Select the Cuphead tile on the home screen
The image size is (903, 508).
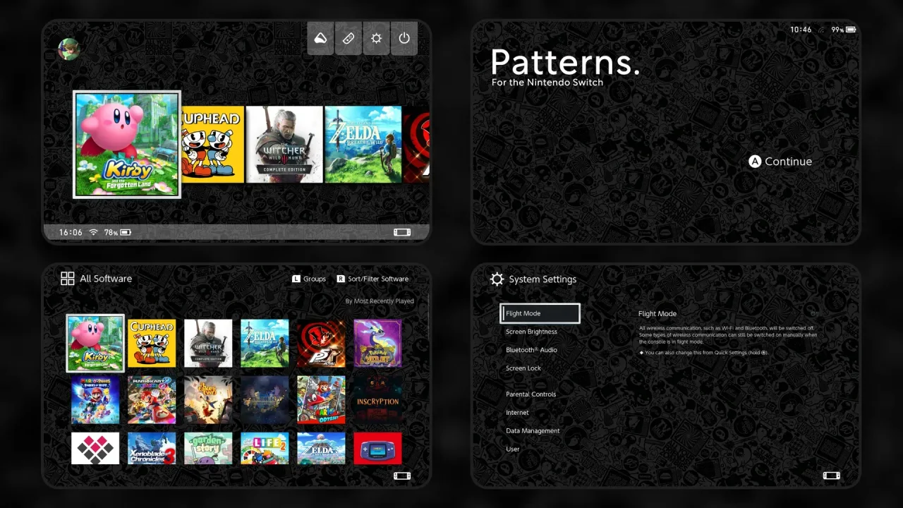[212, 145]
